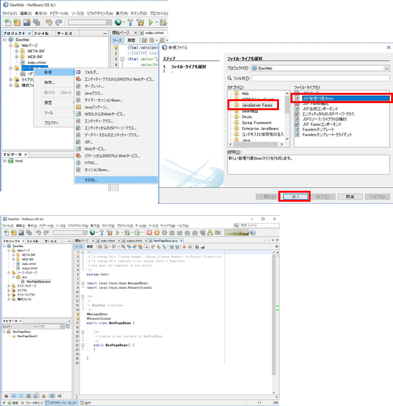This screenshot has height=406, width=393.
Task: Click New File icon in lower NetBeans toolbar
Action: coord(6,233)
